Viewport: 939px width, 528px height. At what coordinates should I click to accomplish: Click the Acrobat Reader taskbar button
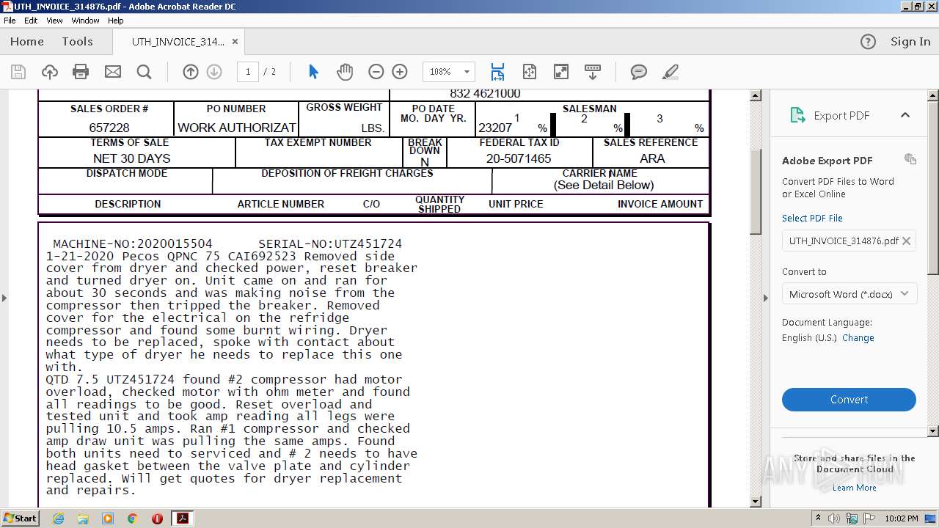tap(182, 518)
